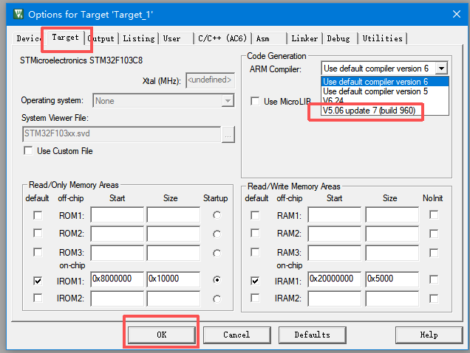Check the IROM2 default checkbox
Screen dimensions: 470x353
pos(38,298)
